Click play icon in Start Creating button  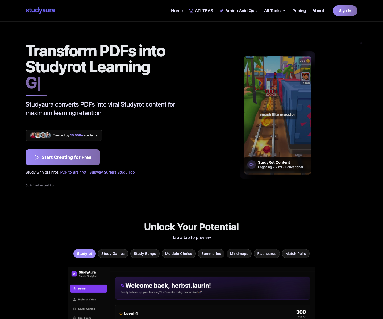(37, 157)
